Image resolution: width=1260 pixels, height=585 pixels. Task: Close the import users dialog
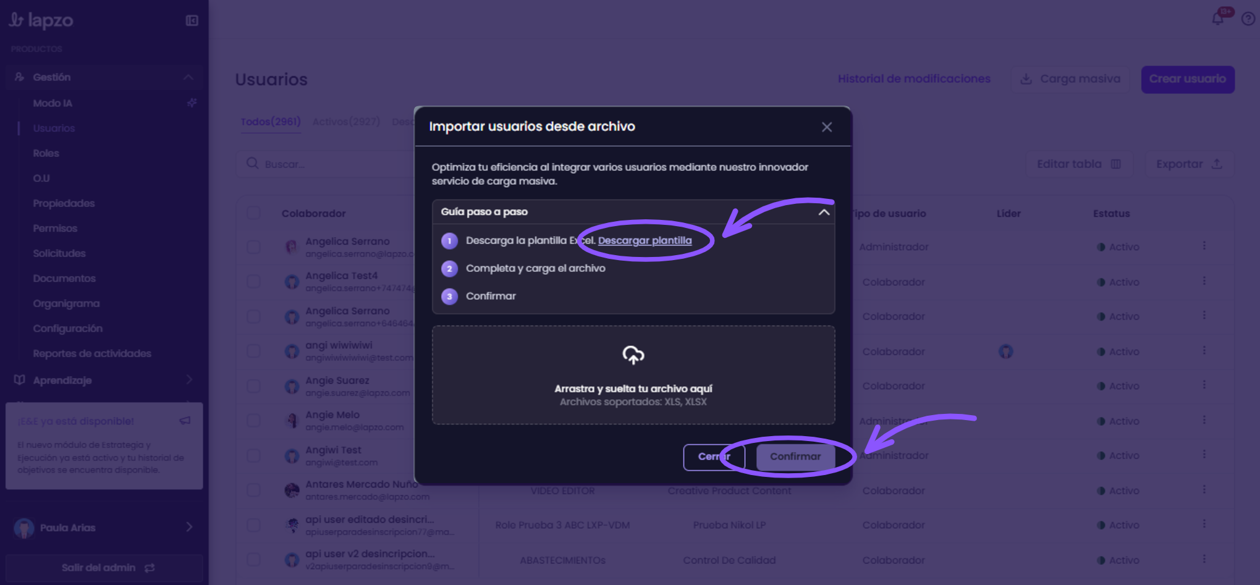[x=827, y=127]
